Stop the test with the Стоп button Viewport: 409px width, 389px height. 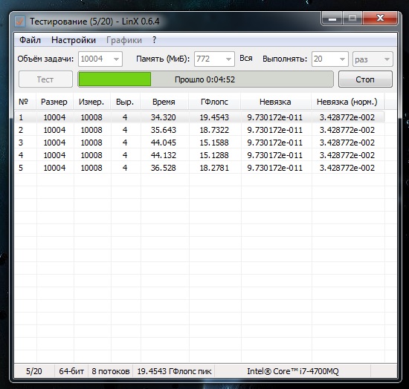click(x=365, y=79)
